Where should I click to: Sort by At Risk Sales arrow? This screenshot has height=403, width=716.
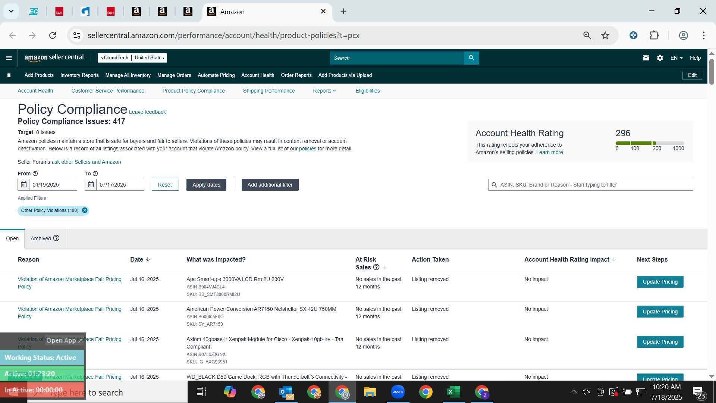pos(384,267)
